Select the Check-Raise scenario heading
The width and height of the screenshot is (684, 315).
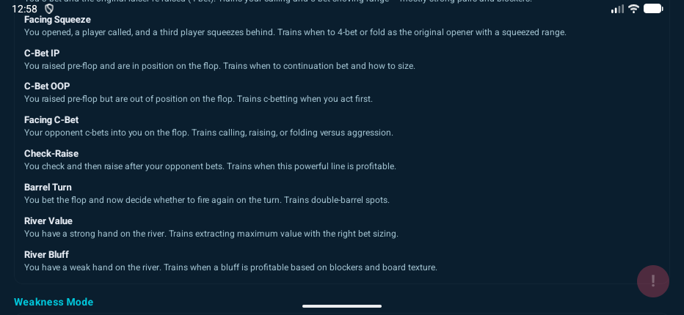click(51, 154)
